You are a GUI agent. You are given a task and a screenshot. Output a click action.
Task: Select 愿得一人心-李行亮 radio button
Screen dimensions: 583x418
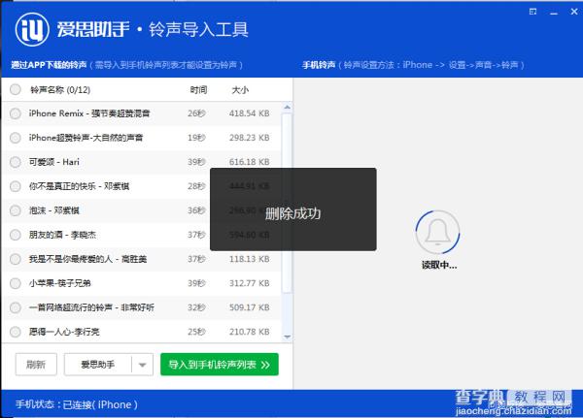click(16, 332)
